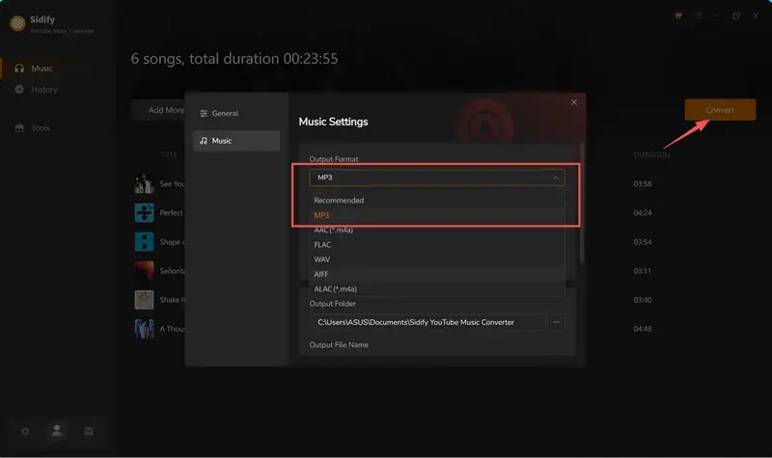Screen dimensions: 772x458
Task: Click the 03:40 duration value
Action: tap(643, 300)
